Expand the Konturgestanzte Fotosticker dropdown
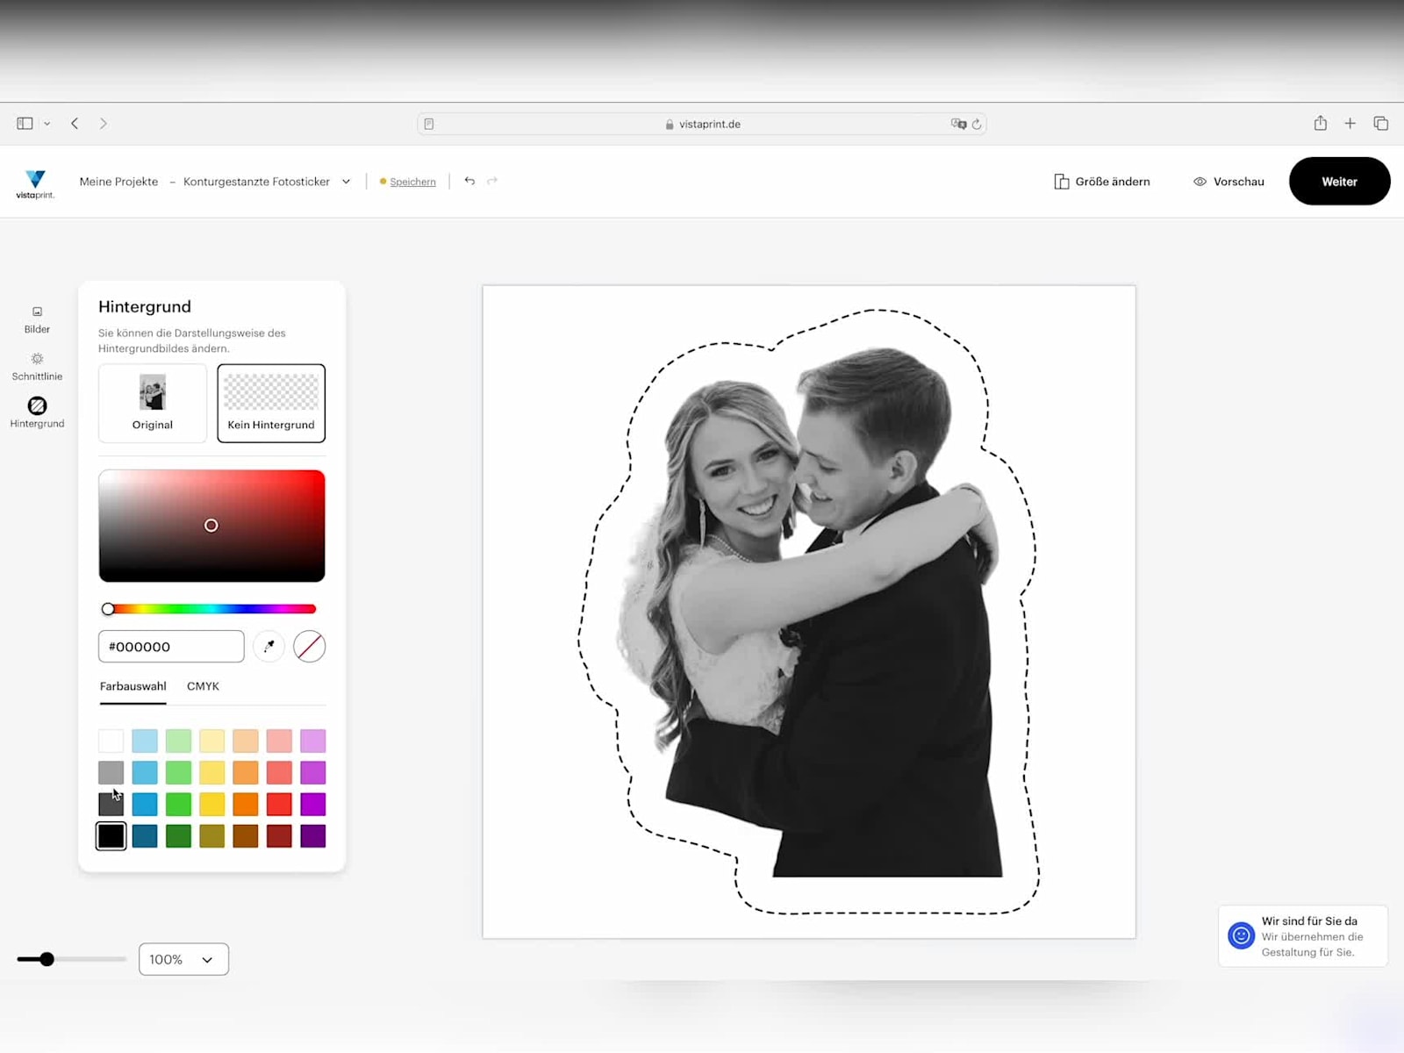 pos(347,182)
